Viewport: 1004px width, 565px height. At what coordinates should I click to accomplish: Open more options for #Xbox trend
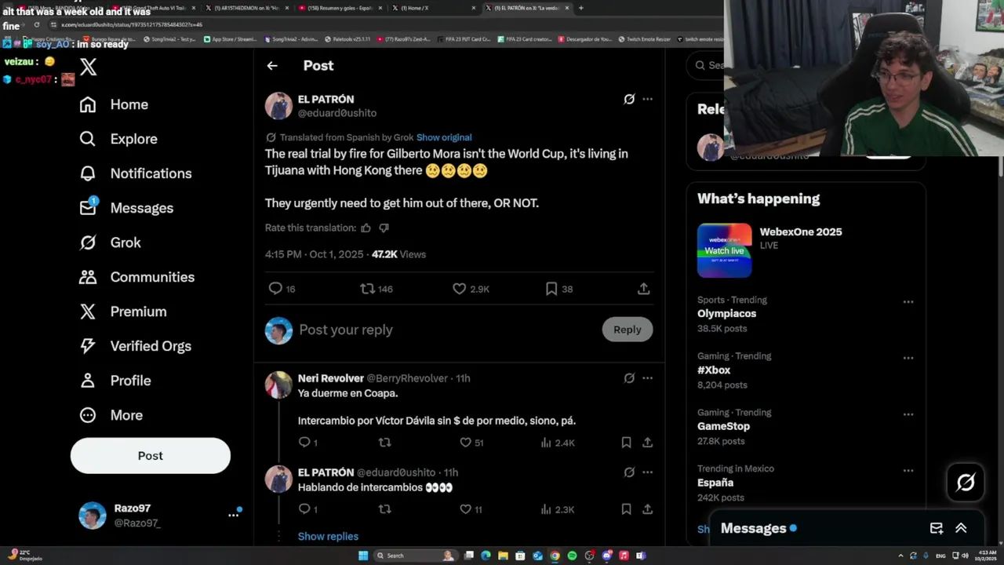pyautogui.click(x=908, y=358)
